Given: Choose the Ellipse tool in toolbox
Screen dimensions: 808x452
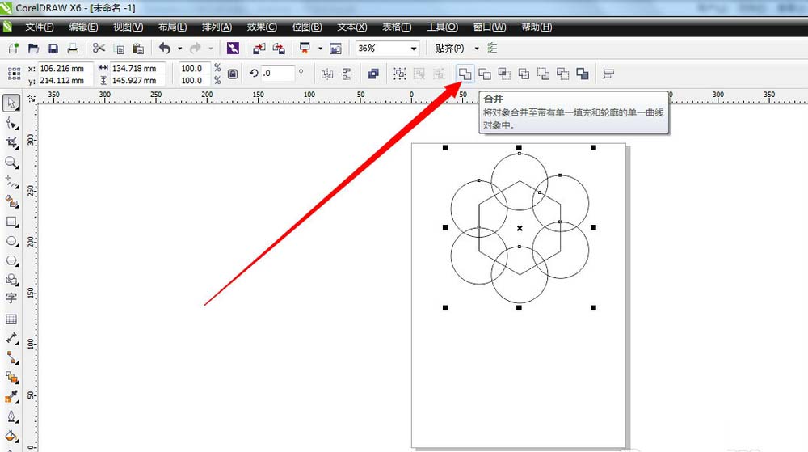Looking at the screenshot, I should [x=11, y=241].
